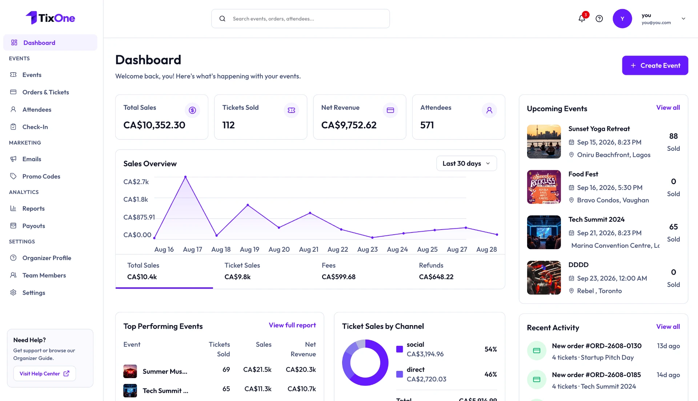This screenshot has width=698, height=401.
Task: Click the Events ticket icon in sidebar
Action: point(13,74)
